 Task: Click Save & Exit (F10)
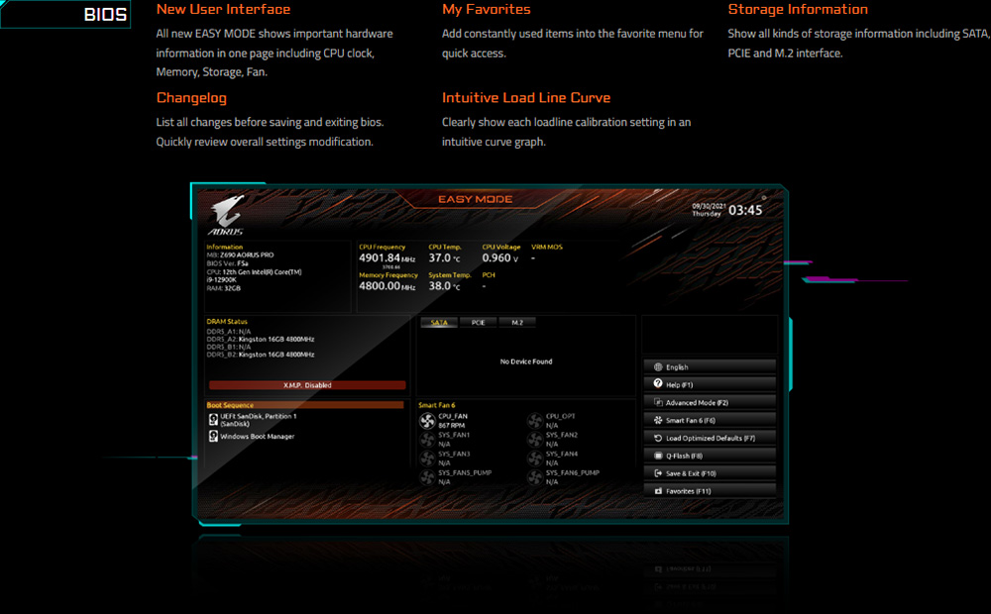click(710, 473)
